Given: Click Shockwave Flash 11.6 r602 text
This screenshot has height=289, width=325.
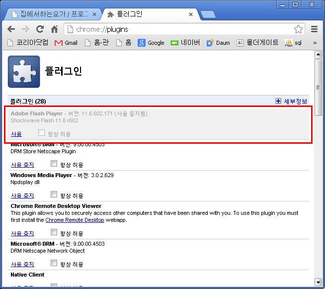Looking at the screenshot, I should pyautogui.click(x=45, y=120).
